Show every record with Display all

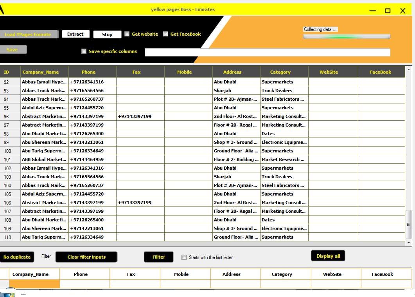pyautogui.click(x=328, y=256)
